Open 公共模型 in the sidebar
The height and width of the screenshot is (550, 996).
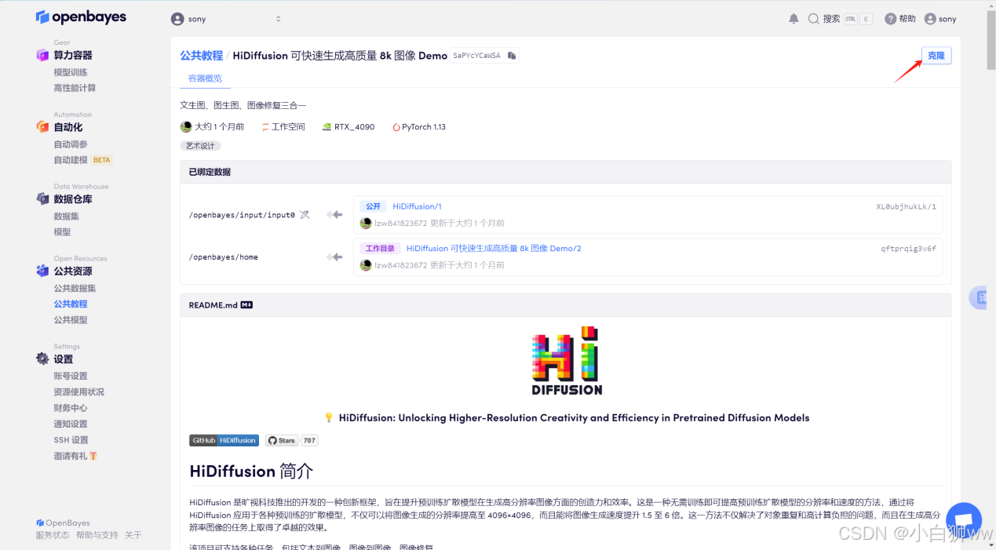pos(71,320)
